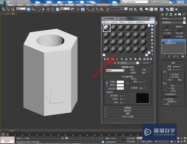Uncheck 封口始端 checkbox

pyautogui.click(x=170, y=74)
